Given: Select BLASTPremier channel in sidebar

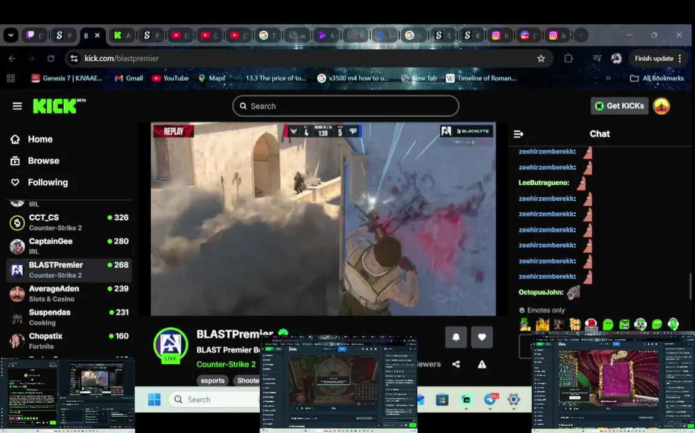Looking at the screenshot, I should click(69, 270).
